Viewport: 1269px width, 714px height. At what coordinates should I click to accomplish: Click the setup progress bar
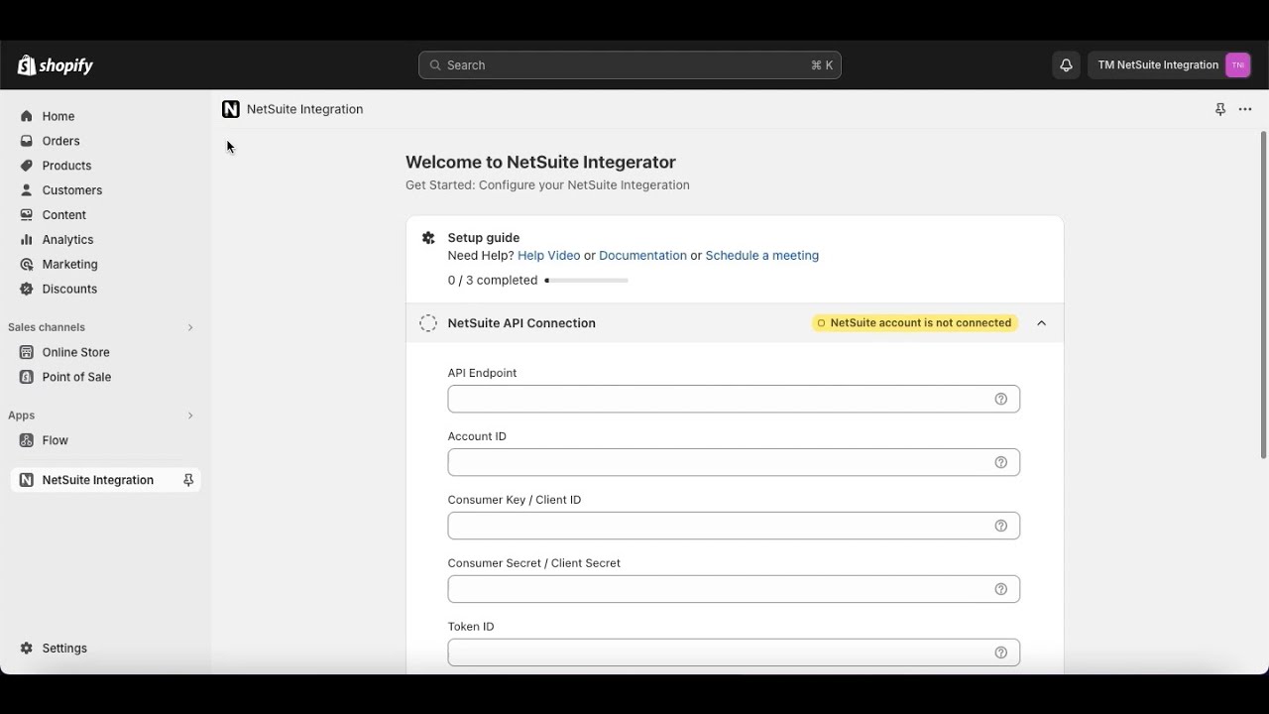587,281
